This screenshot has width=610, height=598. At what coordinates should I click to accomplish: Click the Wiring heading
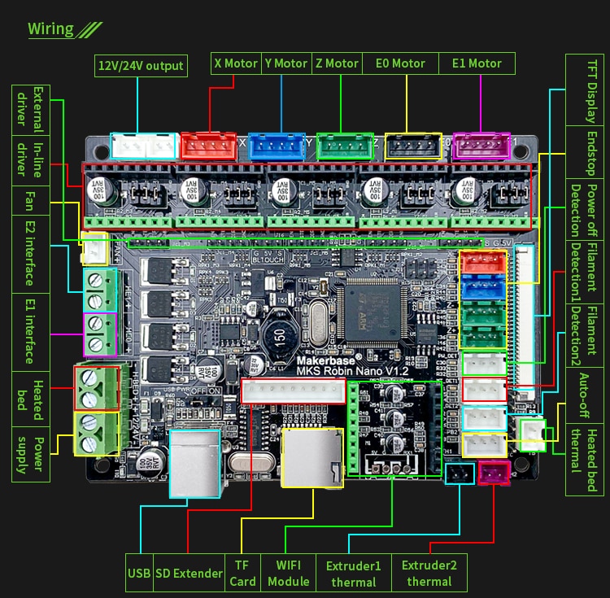[x=50, y=28]
